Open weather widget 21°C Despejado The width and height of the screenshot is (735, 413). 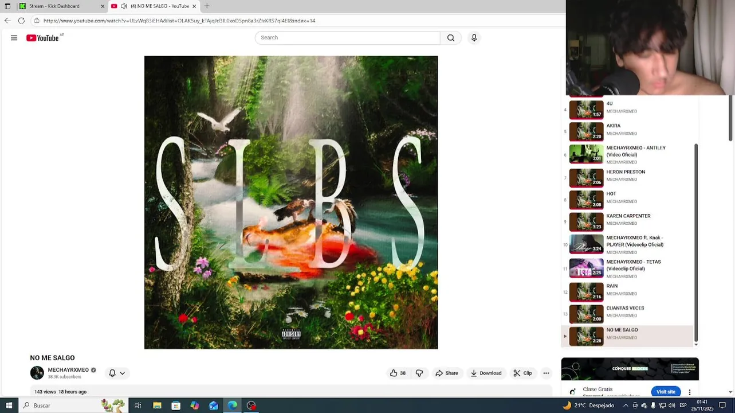tap(589, 406)
